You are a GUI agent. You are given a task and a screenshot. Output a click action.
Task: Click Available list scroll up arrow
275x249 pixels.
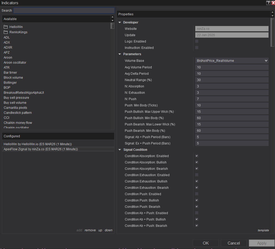point(112,17)
